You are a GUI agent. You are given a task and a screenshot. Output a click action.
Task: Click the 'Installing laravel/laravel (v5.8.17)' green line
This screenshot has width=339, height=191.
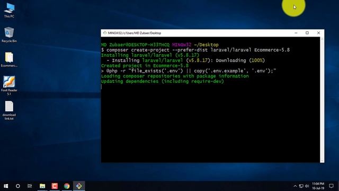(x=150, y=55)
